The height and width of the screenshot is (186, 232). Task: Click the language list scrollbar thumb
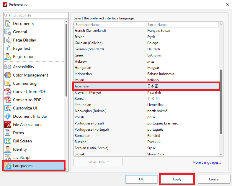click(221, 102)
